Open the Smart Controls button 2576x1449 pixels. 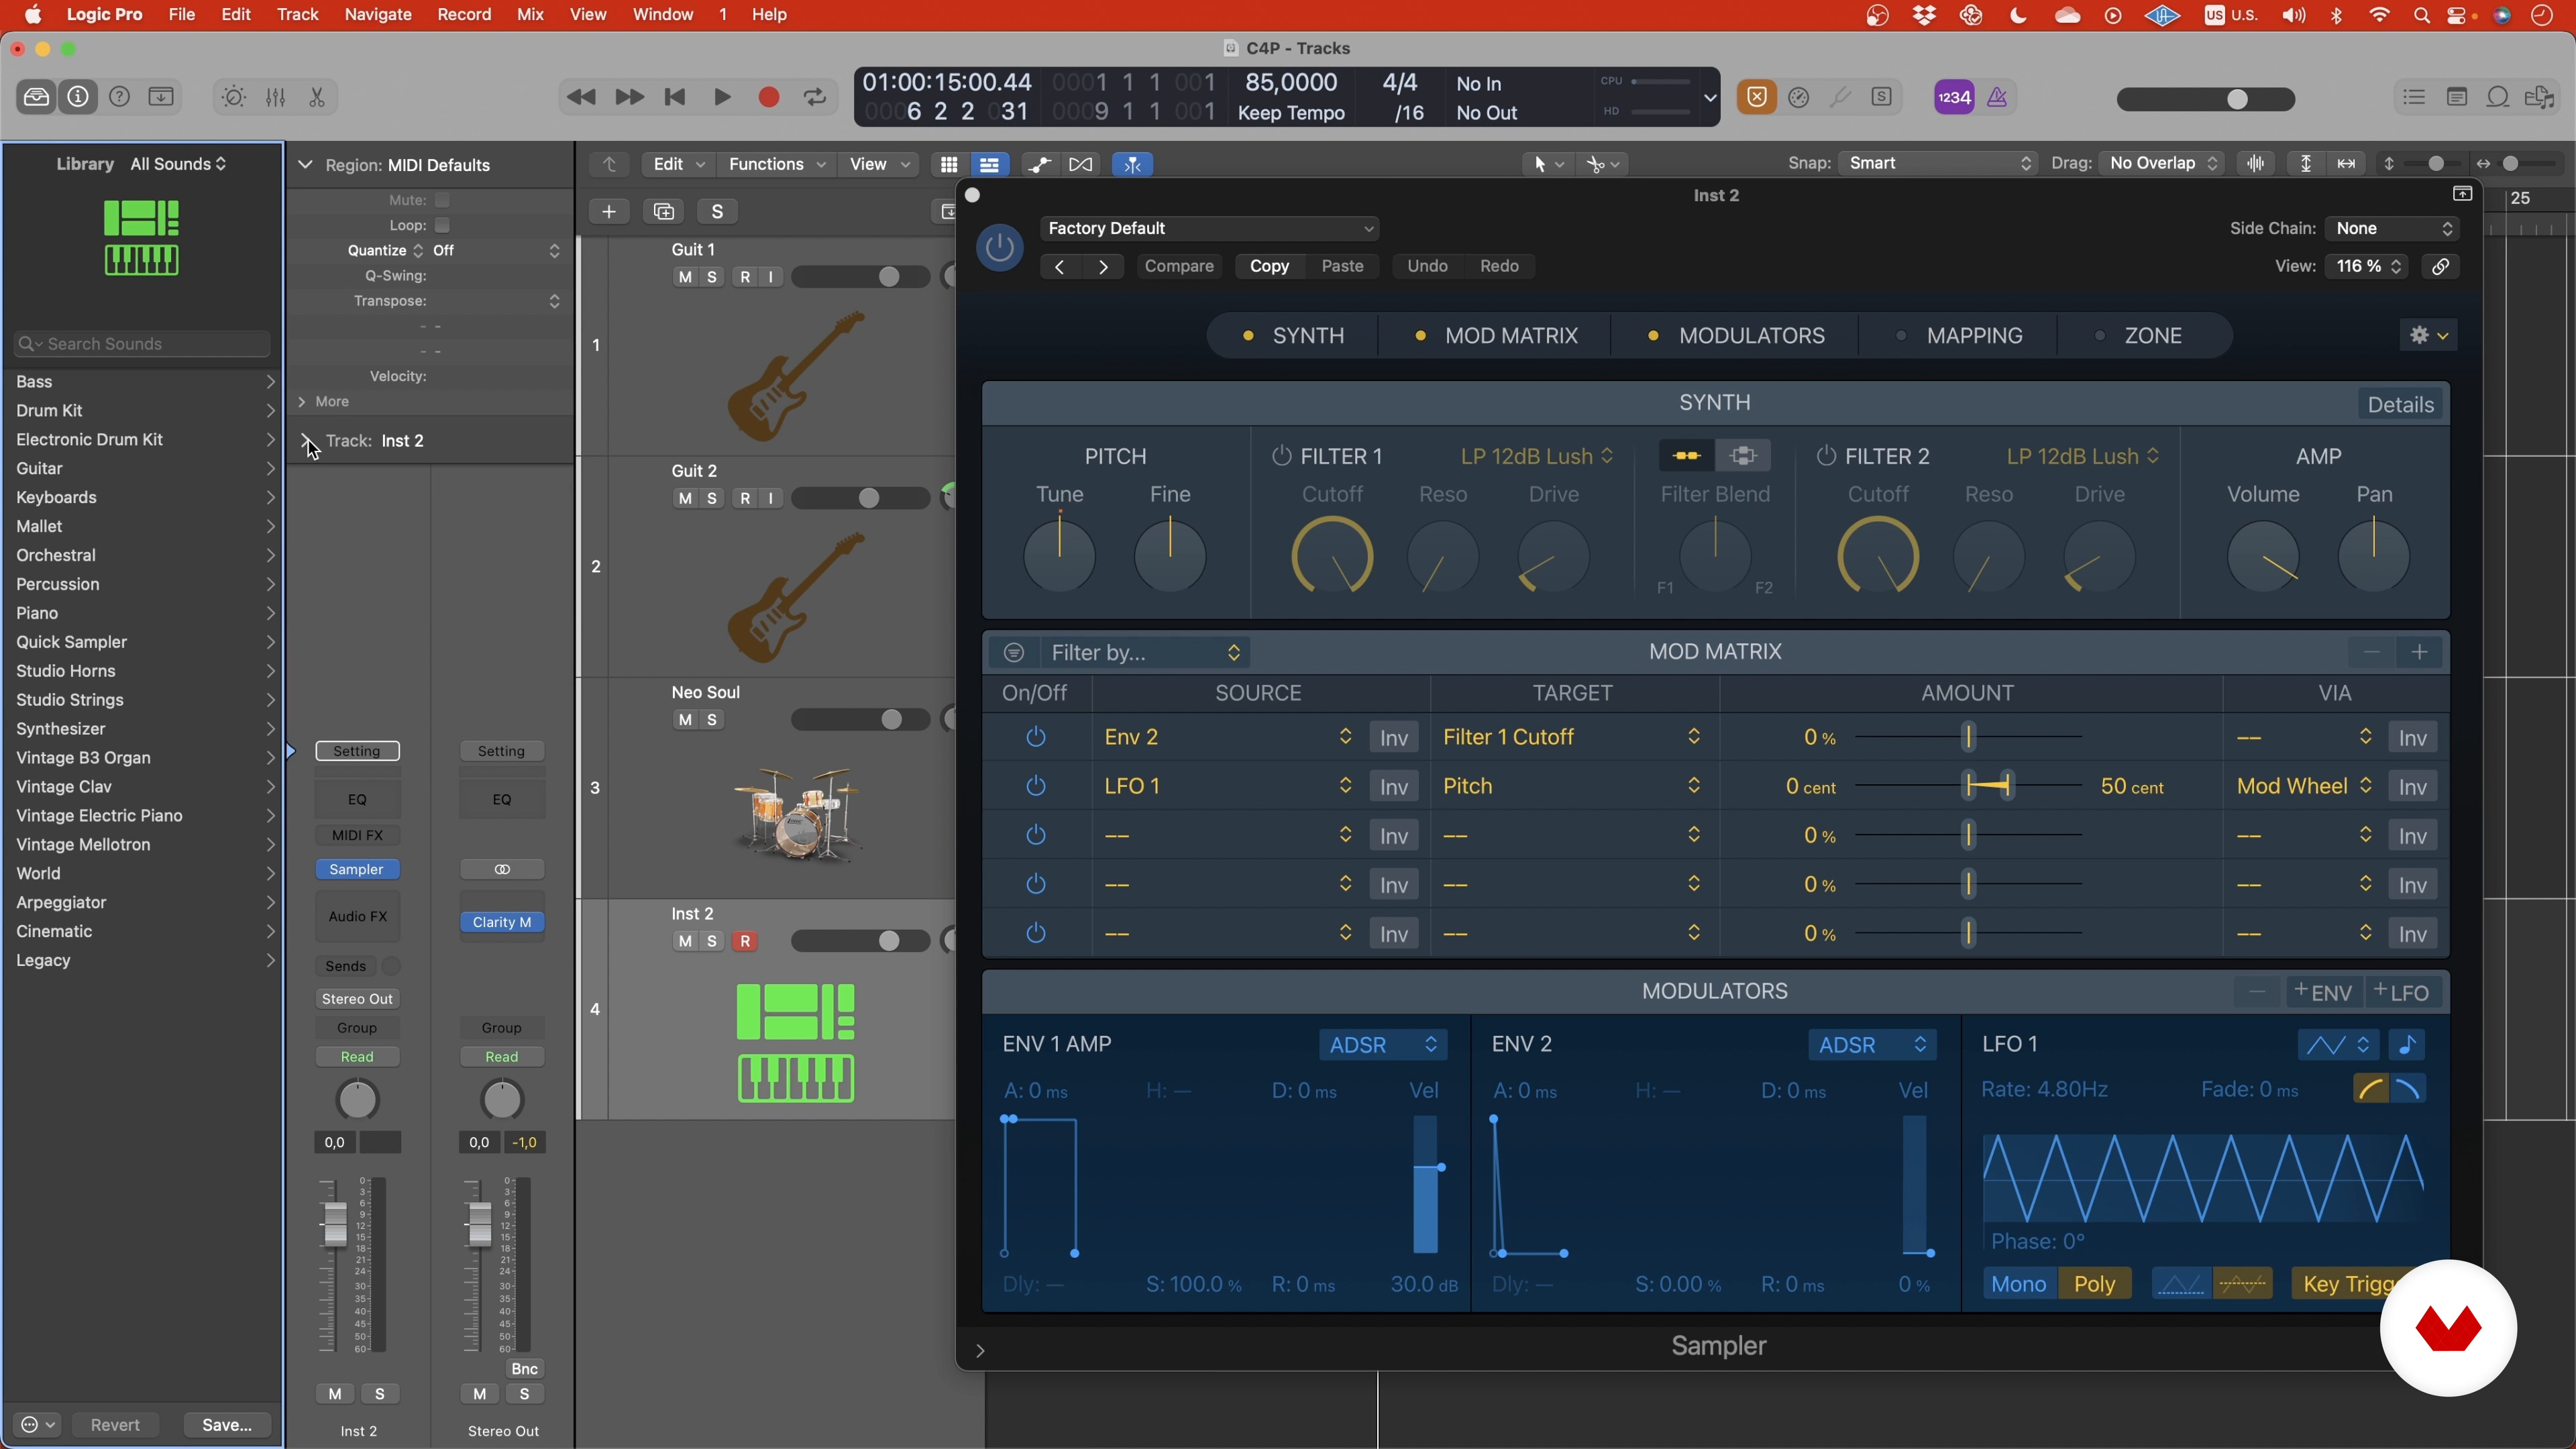233,97
